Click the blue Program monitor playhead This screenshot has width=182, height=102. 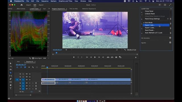coord(56,53)
